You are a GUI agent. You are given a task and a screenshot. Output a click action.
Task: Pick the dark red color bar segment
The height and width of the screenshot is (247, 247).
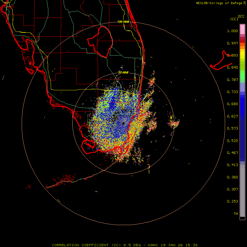coord(242,41)
